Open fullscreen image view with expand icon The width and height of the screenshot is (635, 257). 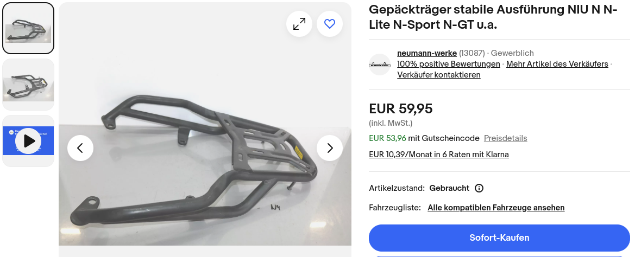click(x=299, y=24)
